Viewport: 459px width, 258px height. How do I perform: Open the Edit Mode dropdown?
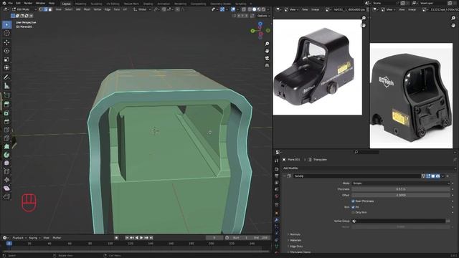pyautogui.click(x=24, y=9)
